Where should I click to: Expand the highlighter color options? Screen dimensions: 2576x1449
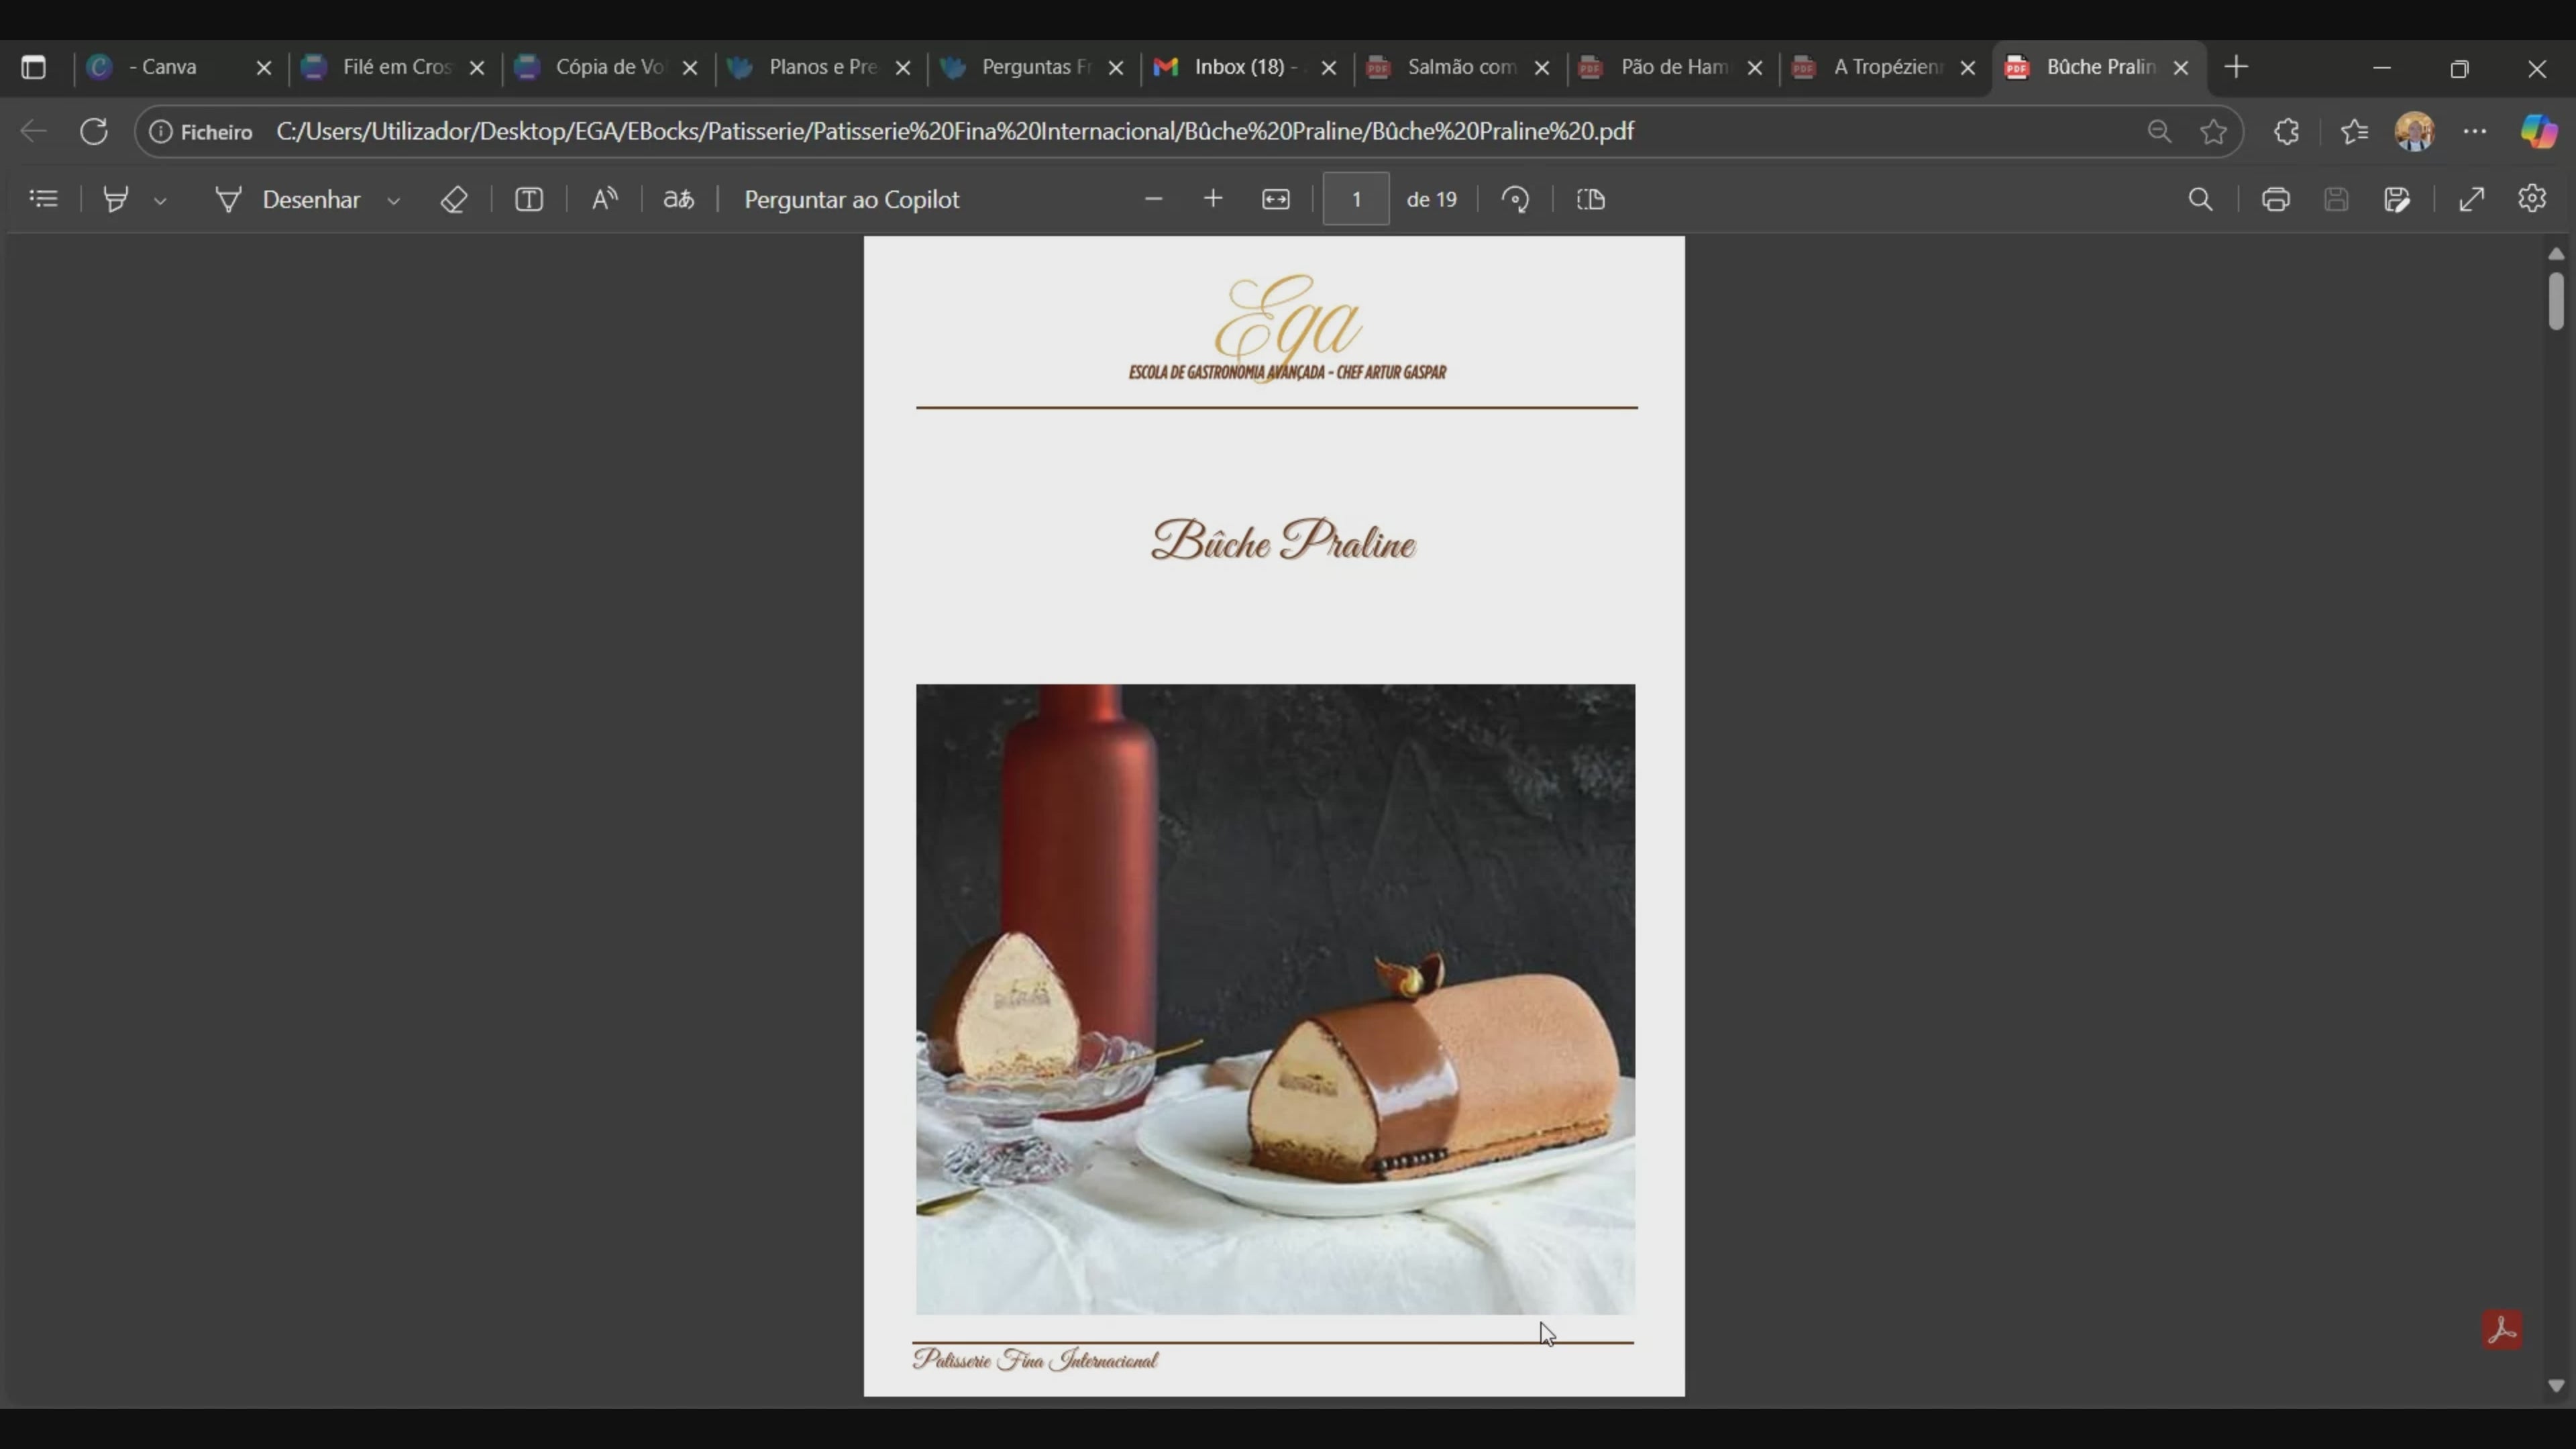[x=161, y=199]
